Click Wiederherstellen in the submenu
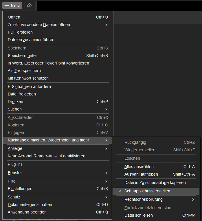This screenshot has height=221, width=202. click(x=156, y=150)
